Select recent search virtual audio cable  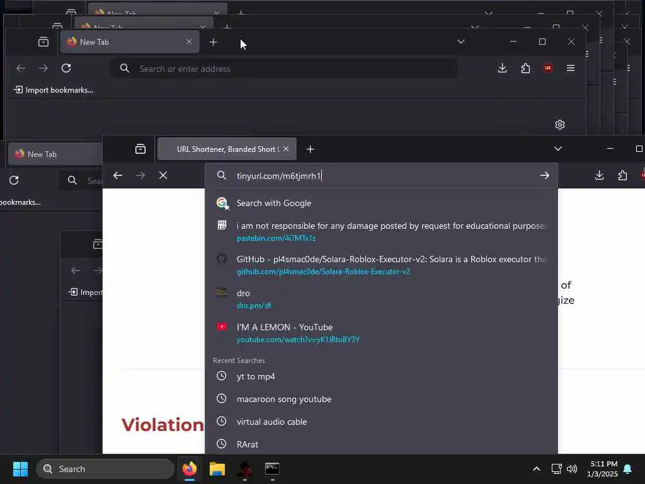click(x=381, y=422)
